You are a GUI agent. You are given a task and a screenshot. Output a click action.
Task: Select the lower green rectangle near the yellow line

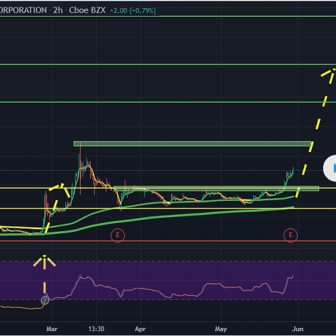(216, 189)
